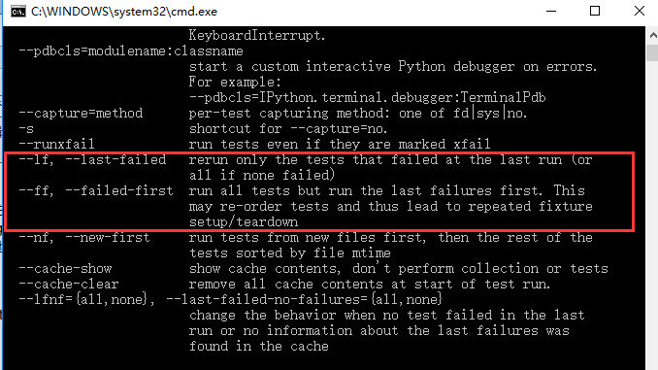Close the cmd.exe window
658x370 pixels.
(x=640, y=12)
